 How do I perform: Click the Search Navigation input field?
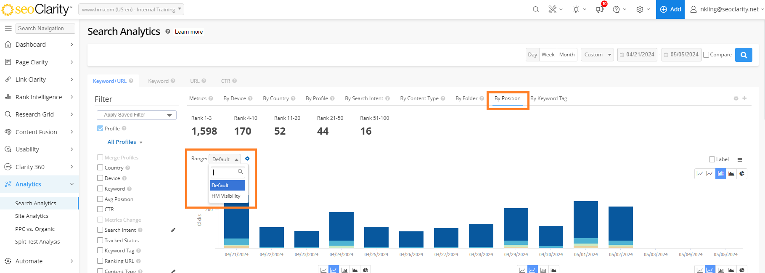click(45, 29)
